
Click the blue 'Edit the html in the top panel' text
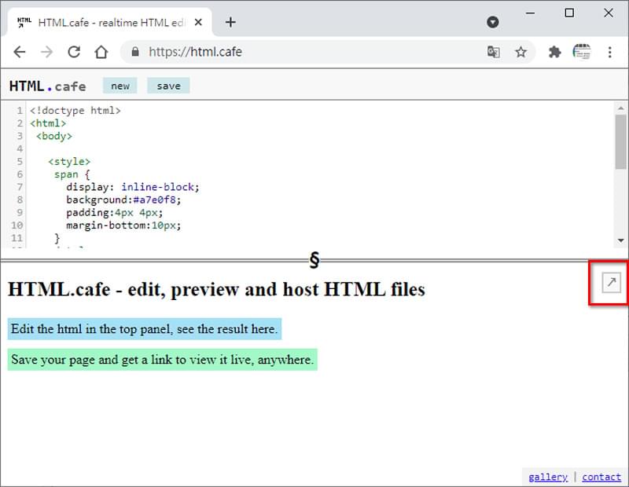(x=145, y=329)
